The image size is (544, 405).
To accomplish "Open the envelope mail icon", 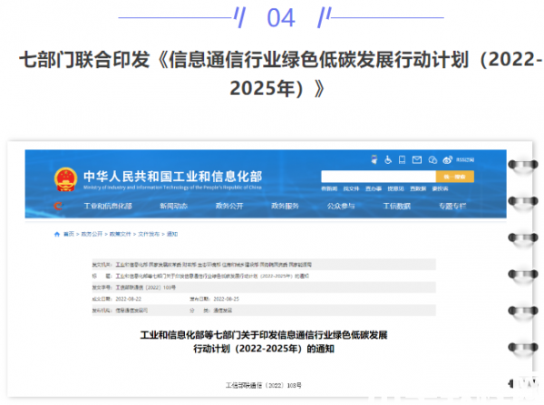I will point(417,159).
